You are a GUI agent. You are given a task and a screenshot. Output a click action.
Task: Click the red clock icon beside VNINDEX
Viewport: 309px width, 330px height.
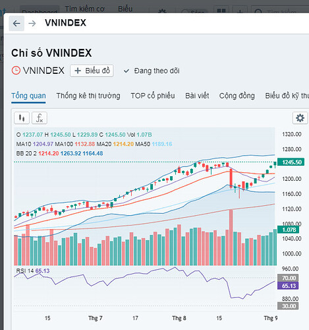click(x=16, y=71)
